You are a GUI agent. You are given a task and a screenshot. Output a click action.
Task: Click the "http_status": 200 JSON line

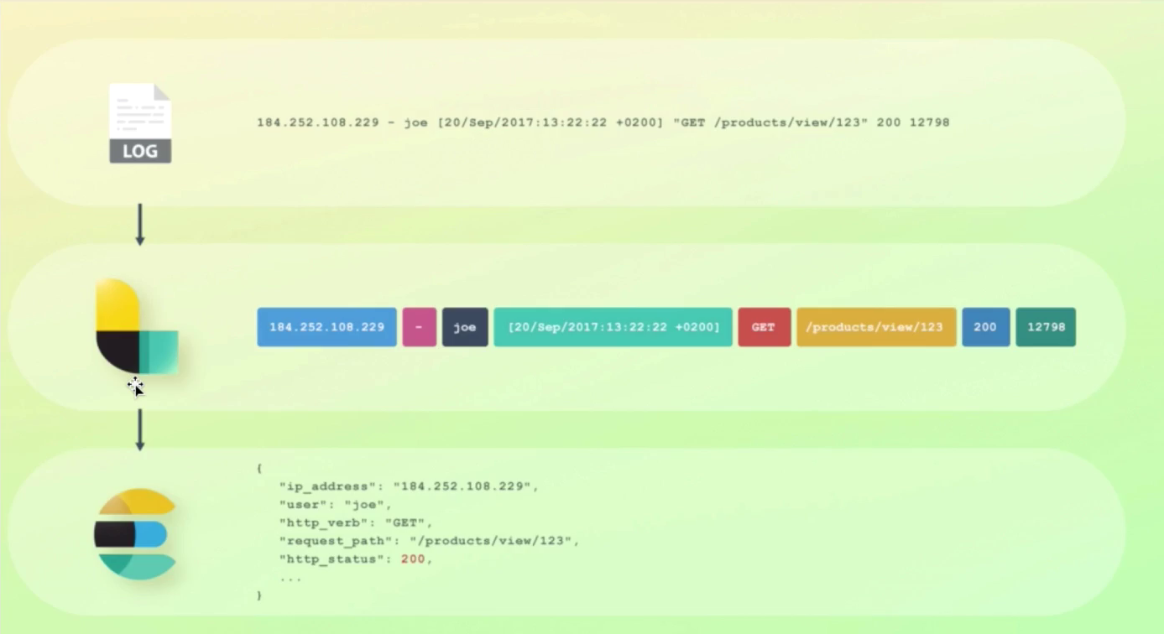pyautogui.click(x=356, y=559)
